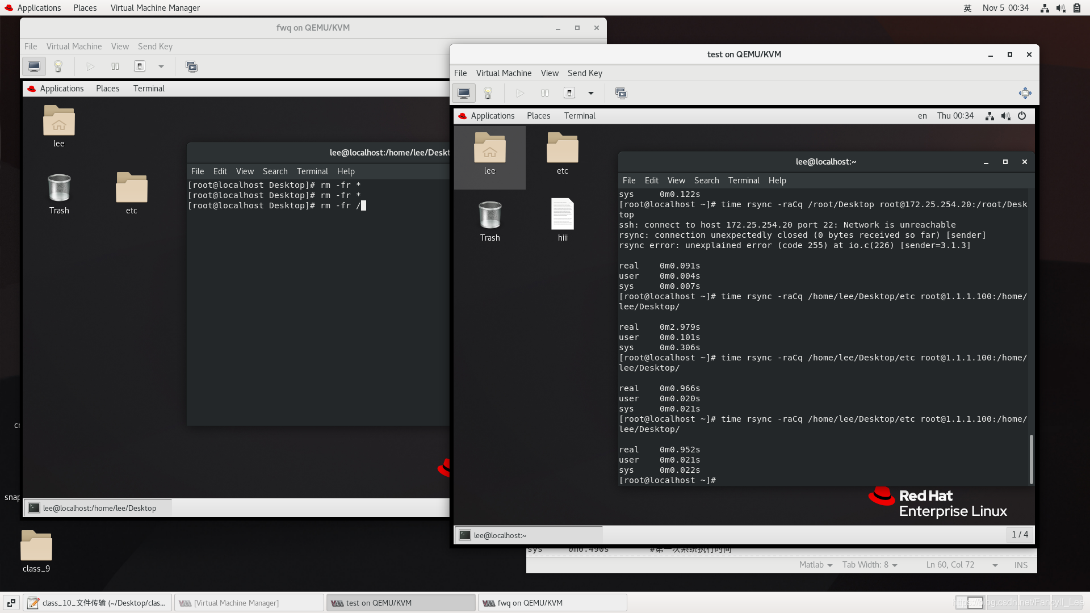The image size is (1090, 613).
Task: Click the terminal vertical scrollbar handle
Action: (1031, 459)
